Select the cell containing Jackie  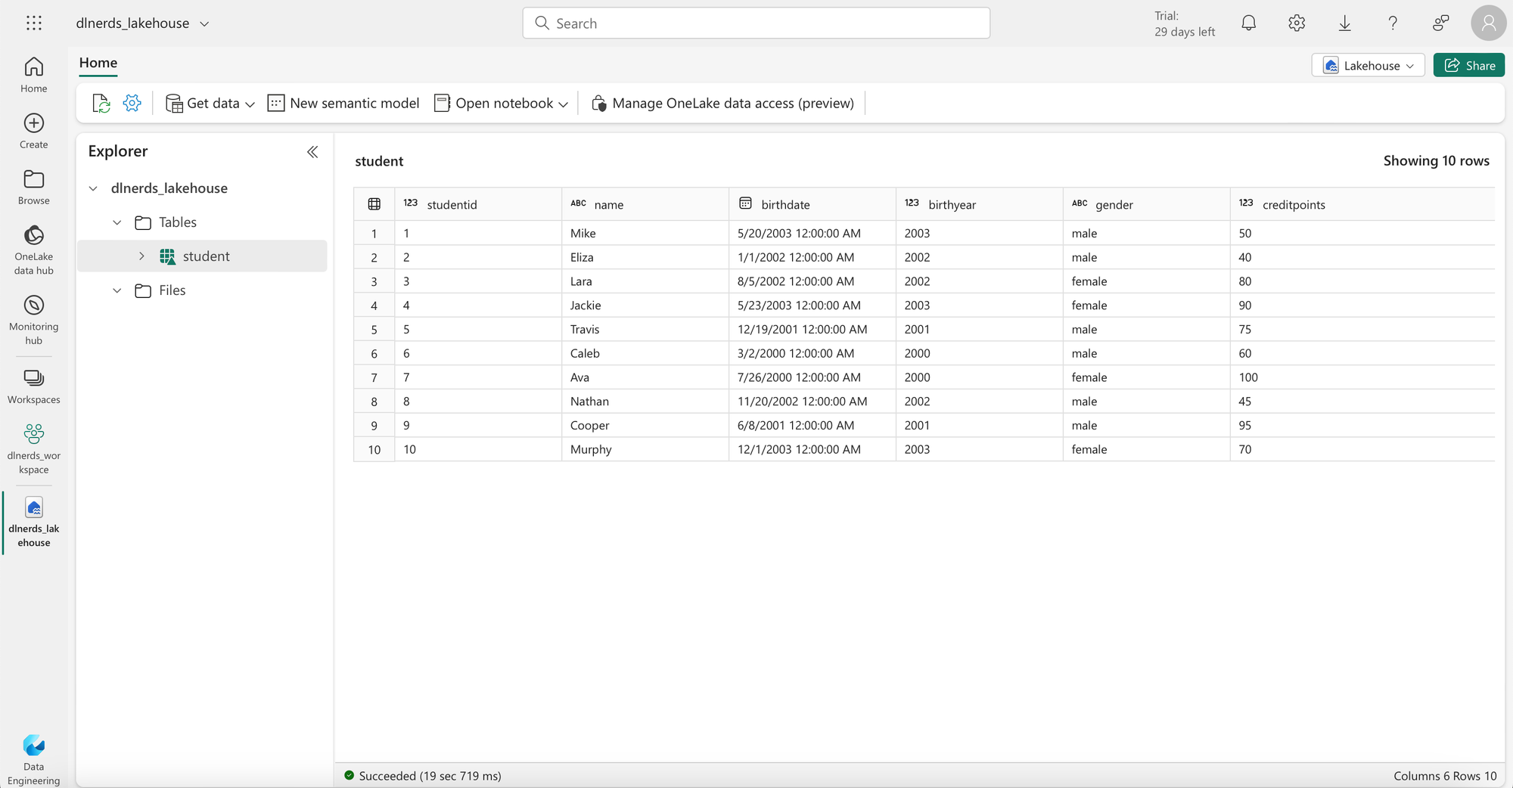pos(645,306)
